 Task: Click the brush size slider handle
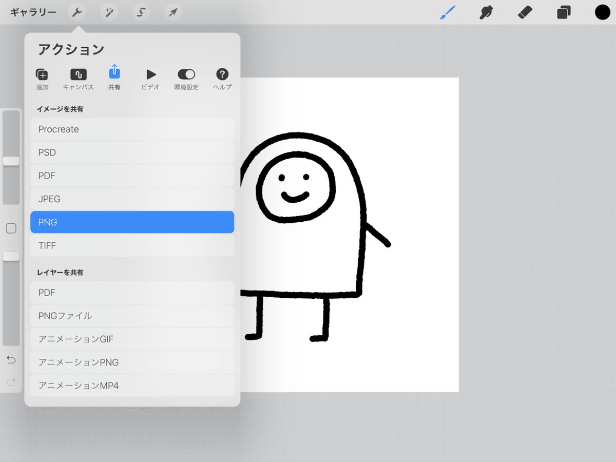click(x=11, y=161)
